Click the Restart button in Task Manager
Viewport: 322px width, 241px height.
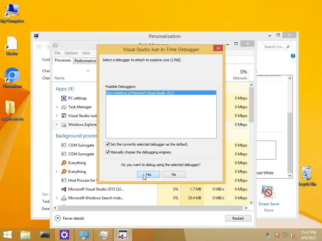[x=238, y=218]
